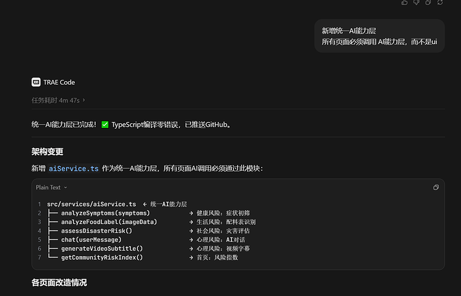Click the green checkmark emoji
The image size is (461, 296).
click(105, 125)
